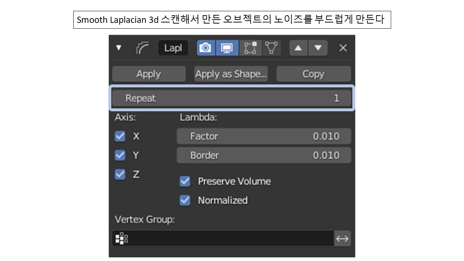This screenshot has height=261, width=464.
Task: Move the modifier down in the stack
Action: pyautogui.click(x=318, y=47)
